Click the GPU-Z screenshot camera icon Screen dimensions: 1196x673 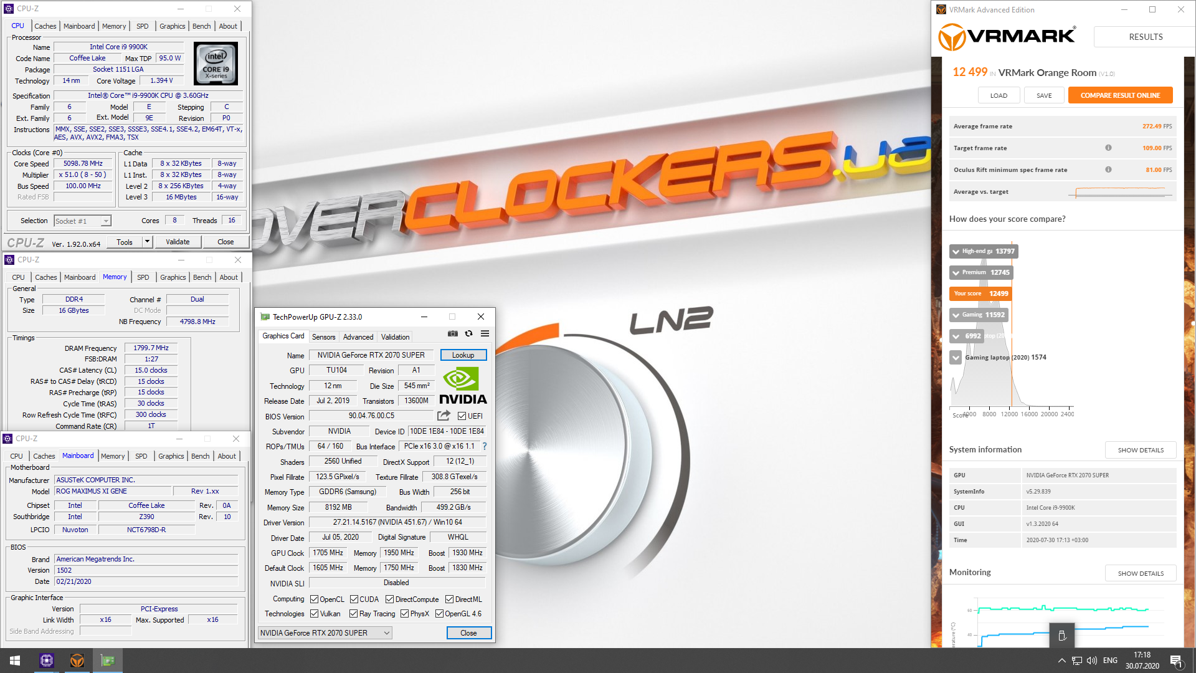click(x=453, y=333)
